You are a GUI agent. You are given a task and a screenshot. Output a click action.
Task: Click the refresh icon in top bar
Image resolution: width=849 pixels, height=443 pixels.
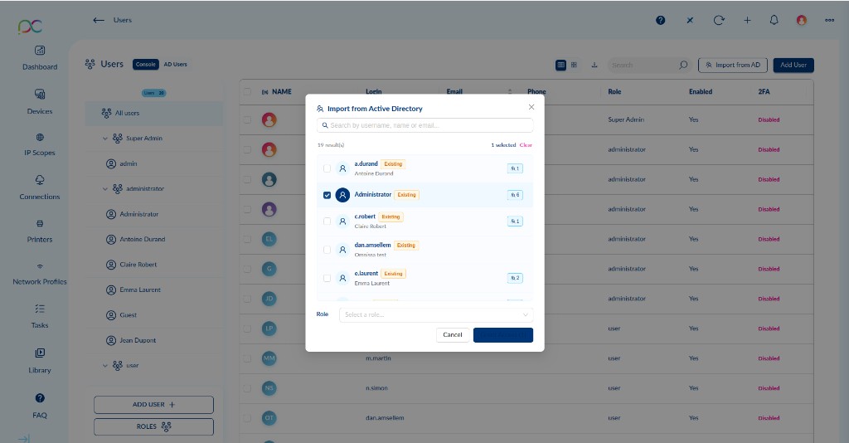click(719, 20)
